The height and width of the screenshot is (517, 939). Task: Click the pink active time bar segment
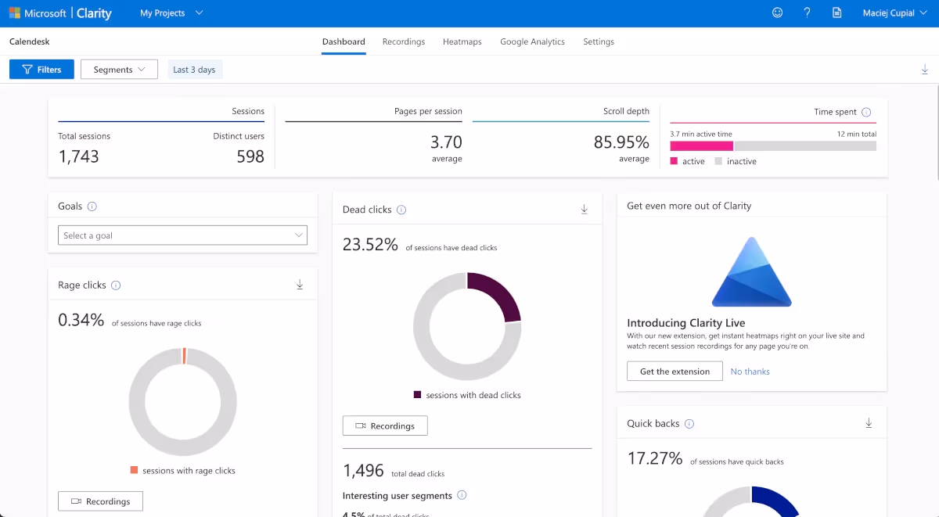pos(701,145)
